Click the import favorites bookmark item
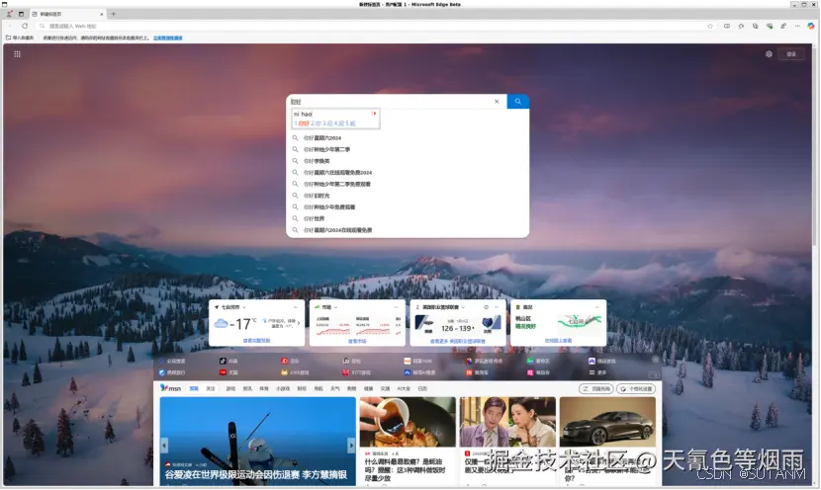The width and height of the screenshot is (821, 490). pyautogui.click(x=20, y=38)
